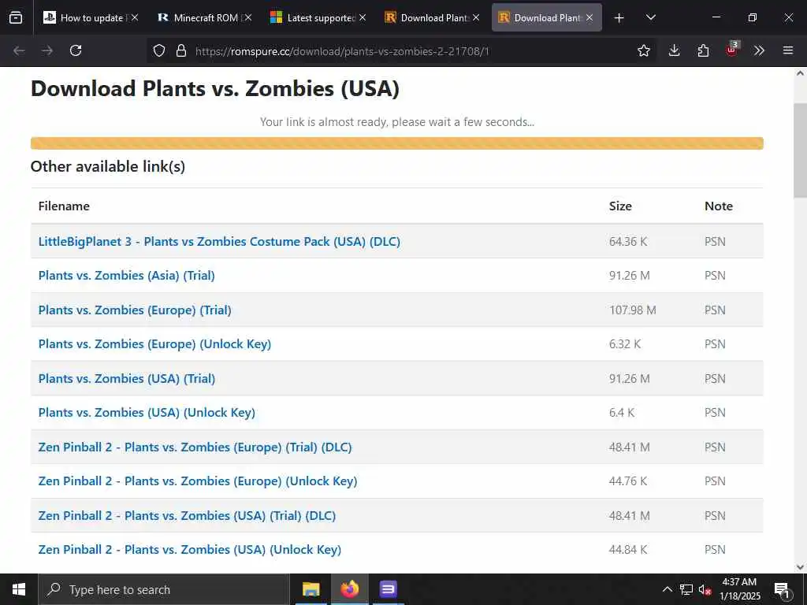The image size is (807, 605).
Task: Open the Firefox application menu
Action: (x=787, y=50)
